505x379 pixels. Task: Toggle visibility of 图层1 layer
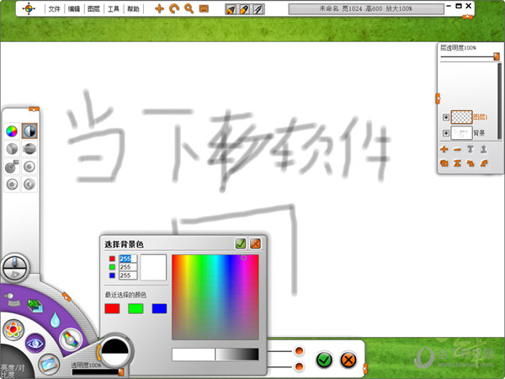[x=446, y=117]
